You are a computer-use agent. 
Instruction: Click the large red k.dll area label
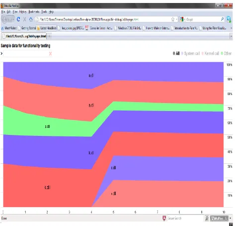47,187
